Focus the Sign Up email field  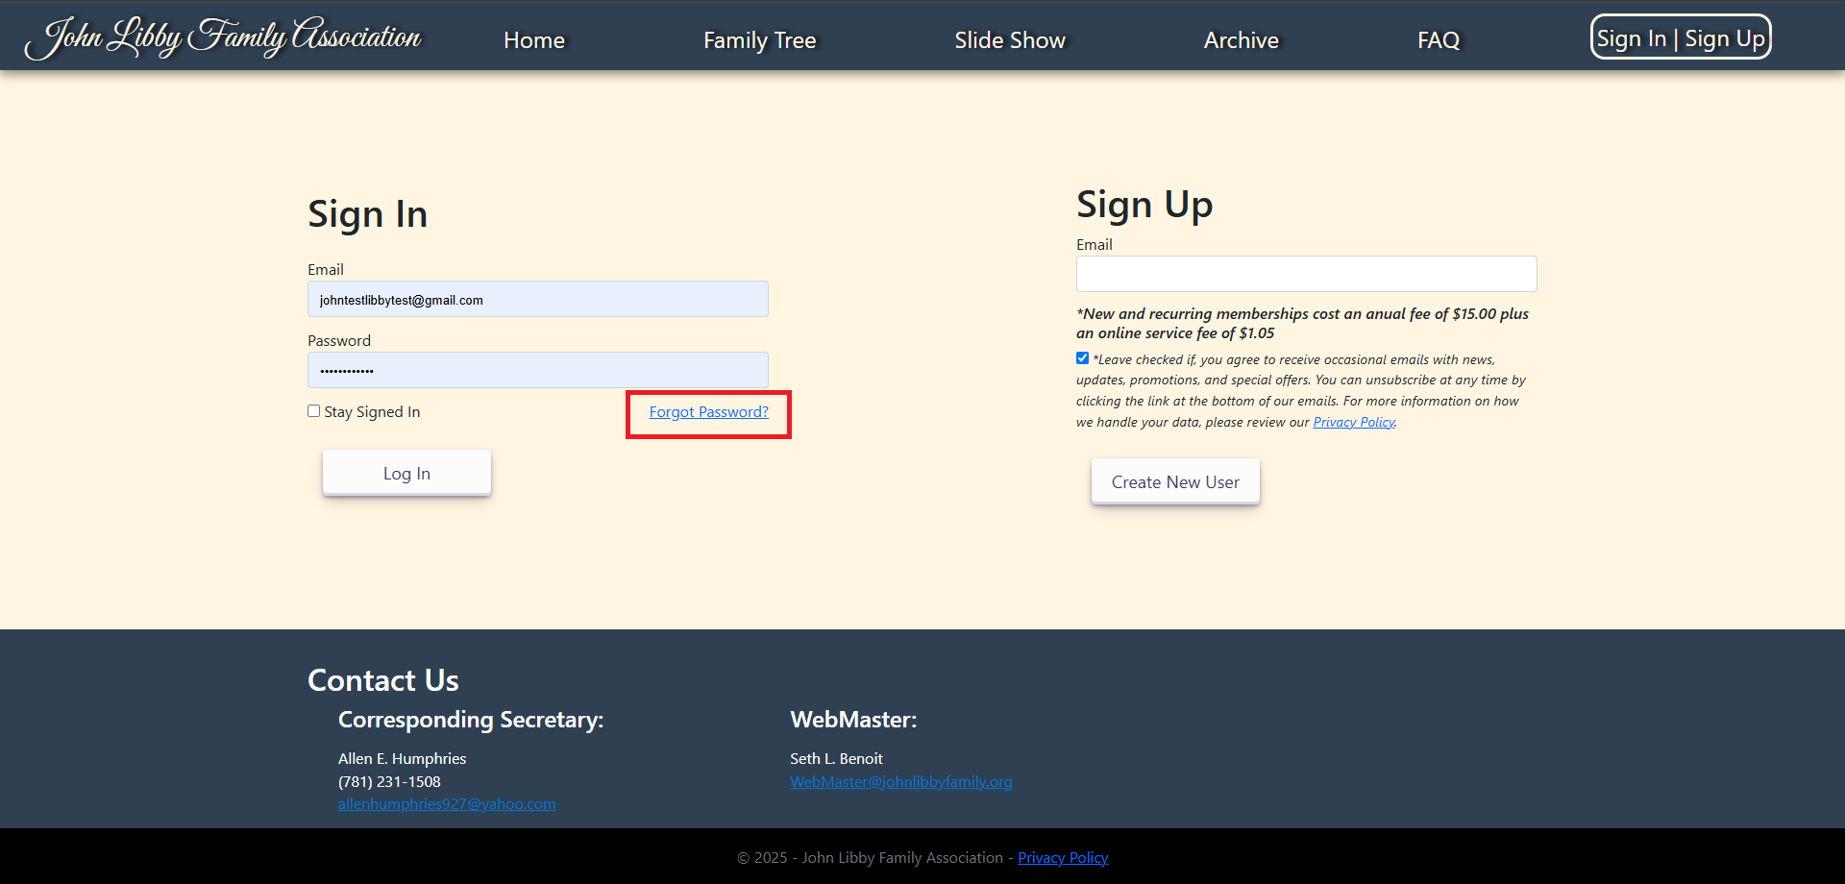coord(1307,274)
